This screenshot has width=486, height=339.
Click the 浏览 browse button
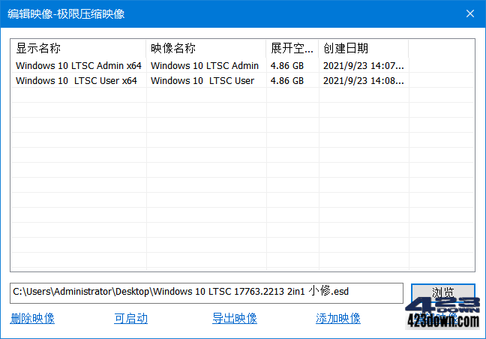coord(443,292)
